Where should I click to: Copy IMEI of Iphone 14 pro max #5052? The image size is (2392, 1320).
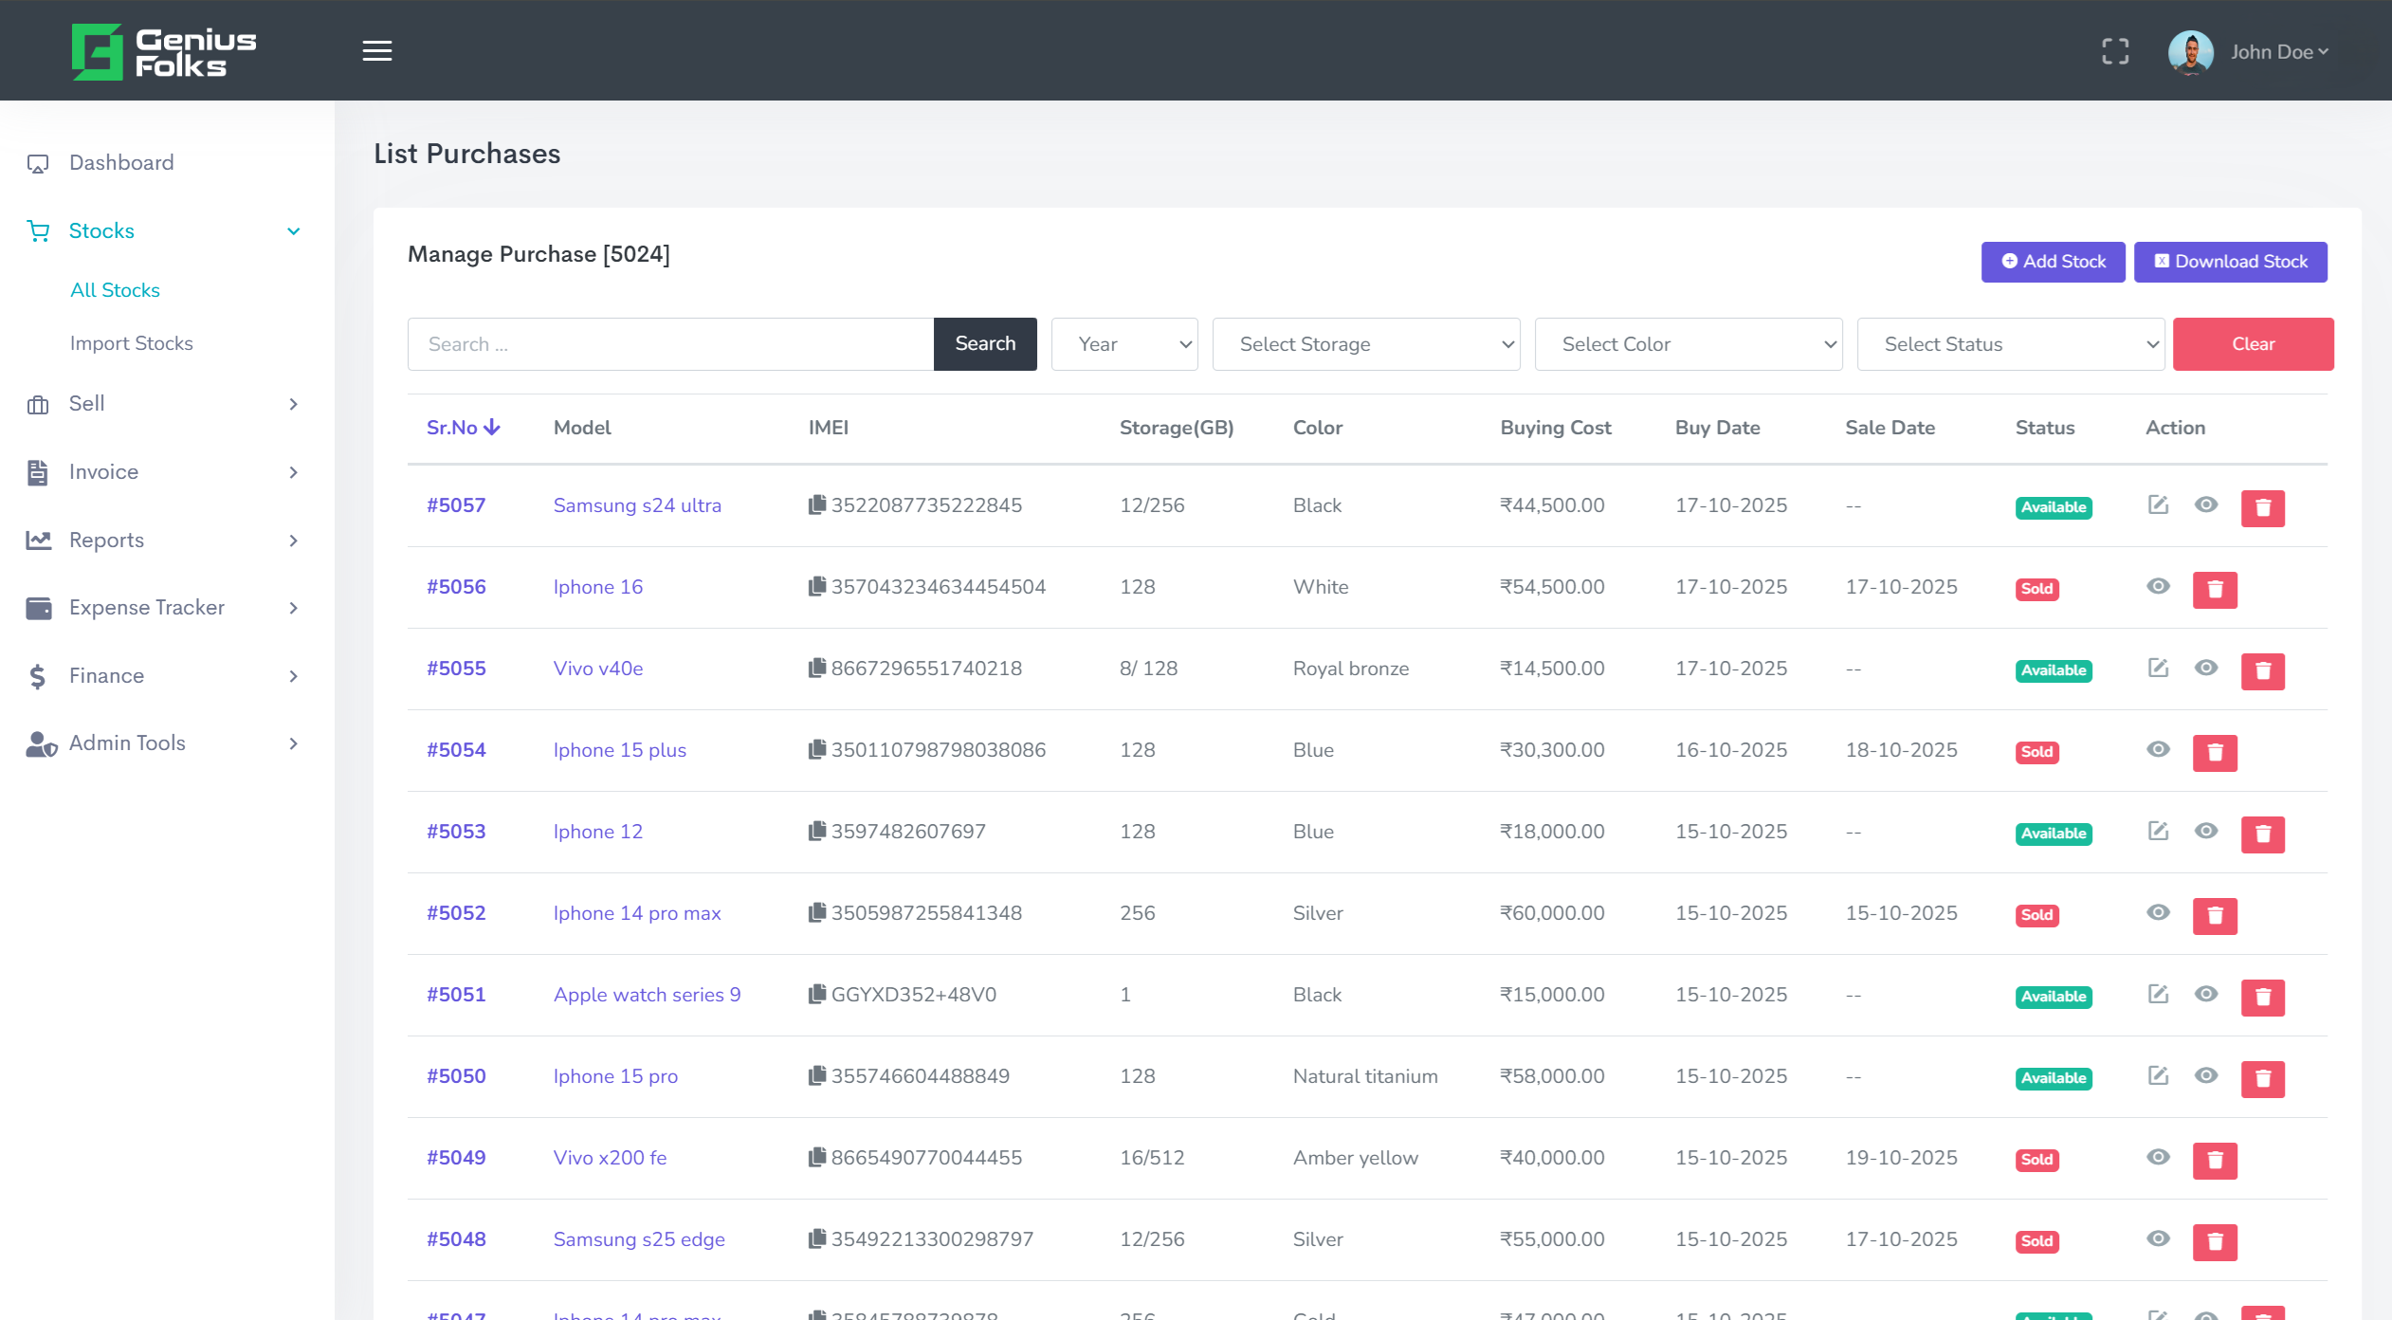coord(816,913)
